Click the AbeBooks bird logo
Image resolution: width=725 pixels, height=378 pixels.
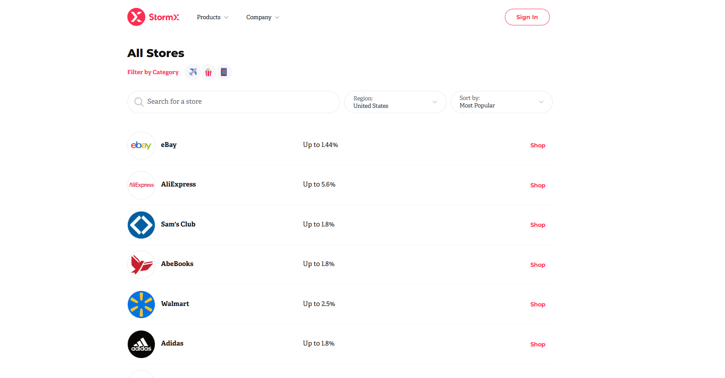[141, 265]
